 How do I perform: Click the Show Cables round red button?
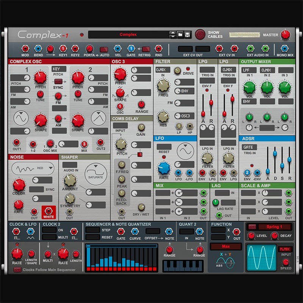(x=200, y=34)
